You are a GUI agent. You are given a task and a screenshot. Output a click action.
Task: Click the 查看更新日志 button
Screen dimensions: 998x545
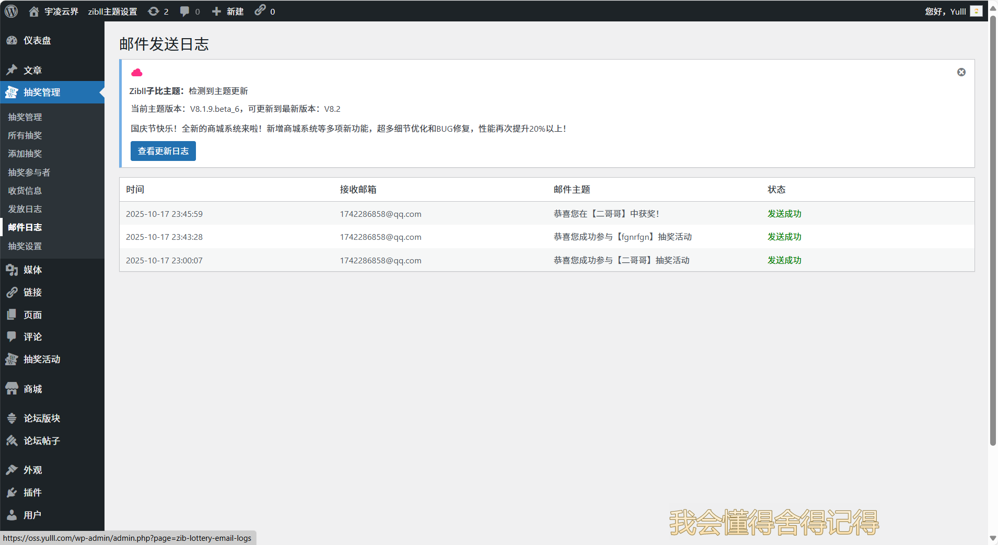coord(163,151)
